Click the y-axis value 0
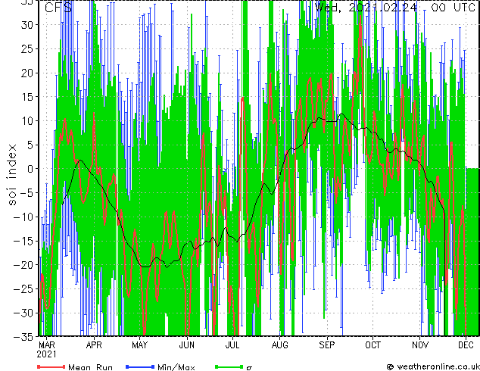This screenshot has height=371, width=480. [32, 169]
